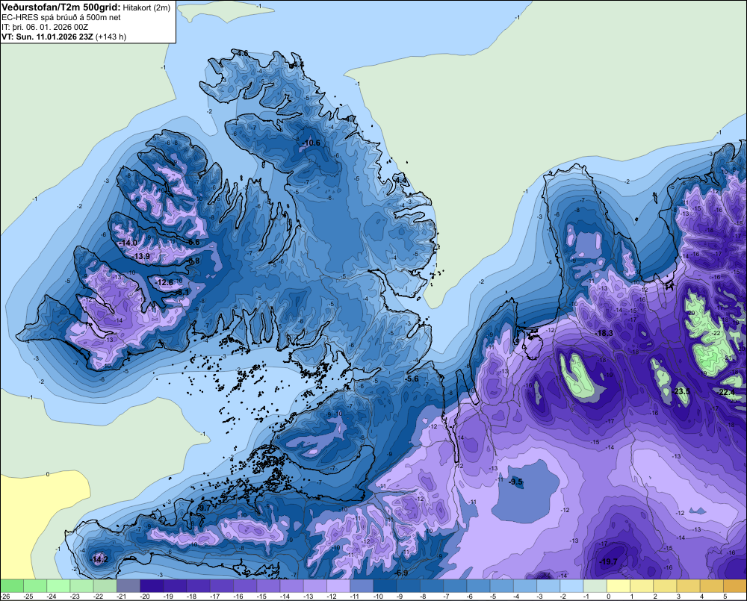Image resolution: width=747 pixels, height=601 pixels.
Task: Select the dark blue legend swatch above -10
Action: (385, 585)
